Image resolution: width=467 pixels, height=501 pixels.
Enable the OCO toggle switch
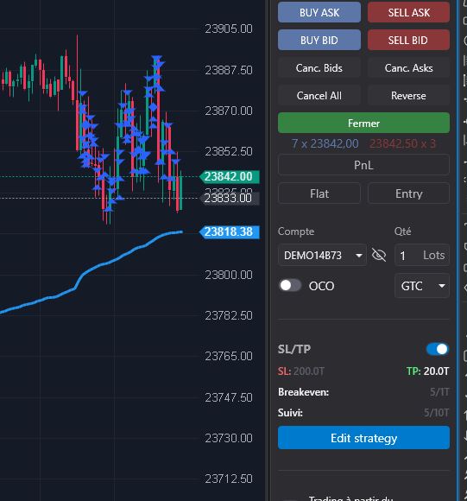(x=290, y=285)
